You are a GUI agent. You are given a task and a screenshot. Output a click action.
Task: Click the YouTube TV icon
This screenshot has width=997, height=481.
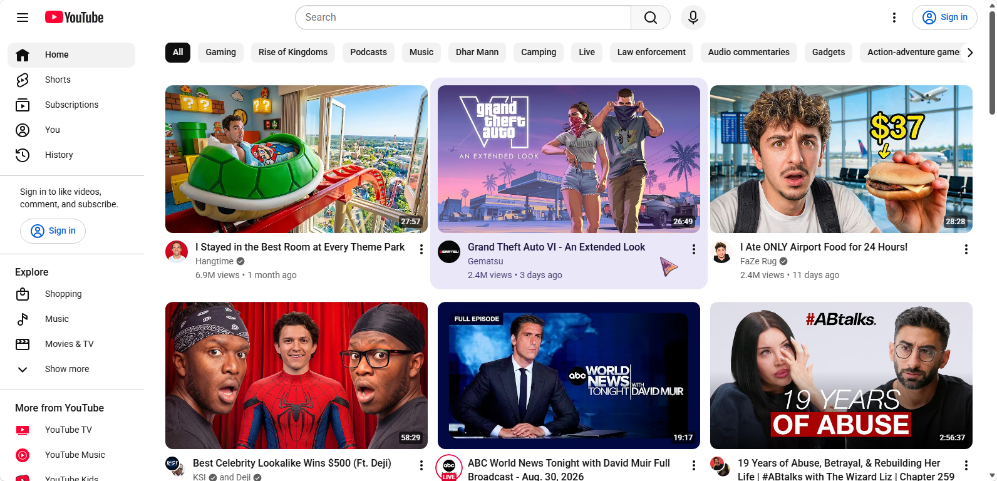23,430
